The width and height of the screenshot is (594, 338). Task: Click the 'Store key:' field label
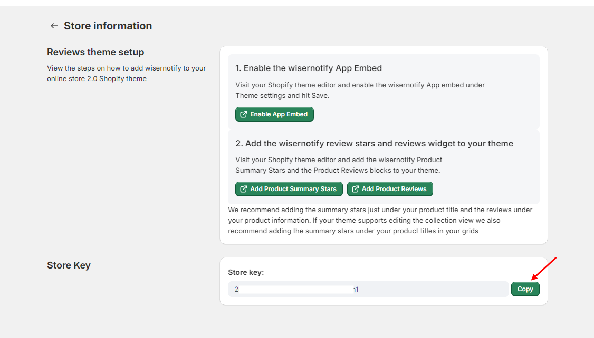246,272
